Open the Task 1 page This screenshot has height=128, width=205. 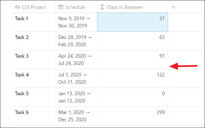pyautogui.click(x=22, y=19)
